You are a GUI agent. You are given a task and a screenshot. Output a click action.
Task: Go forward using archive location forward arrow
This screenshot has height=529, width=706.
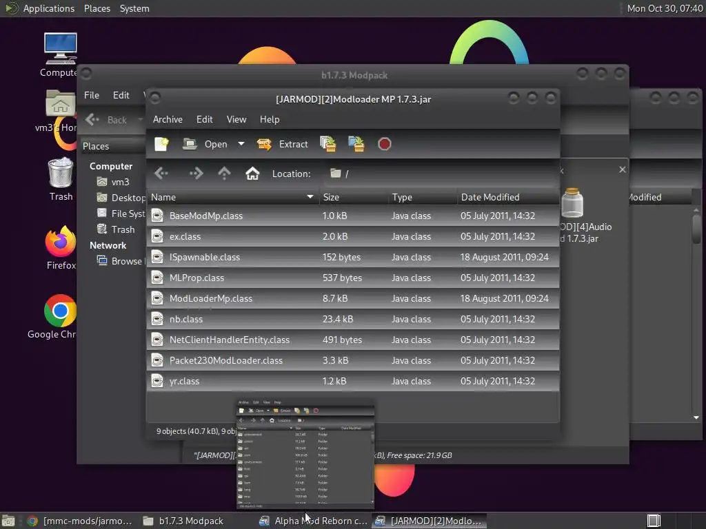[196, 173]
